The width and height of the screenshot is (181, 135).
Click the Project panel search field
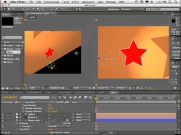coord(12,37)
